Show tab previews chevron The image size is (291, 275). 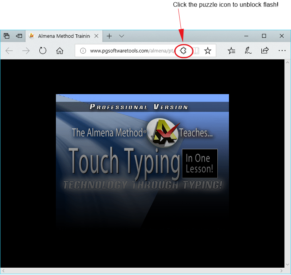(x=121, y=36)
